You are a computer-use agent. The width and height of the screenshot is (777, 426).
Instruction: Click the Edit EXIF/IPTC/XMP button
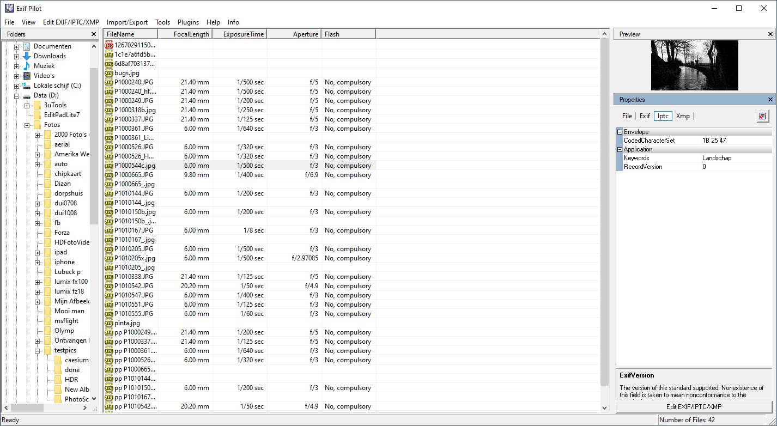[694, 407]
